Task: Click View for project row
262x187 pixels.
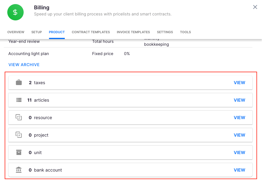Action: tap(240, 135)
